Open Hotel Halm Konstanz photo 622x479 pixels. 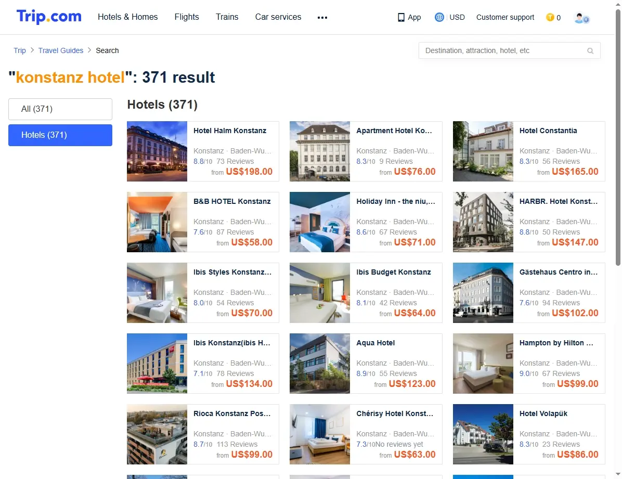157,151
